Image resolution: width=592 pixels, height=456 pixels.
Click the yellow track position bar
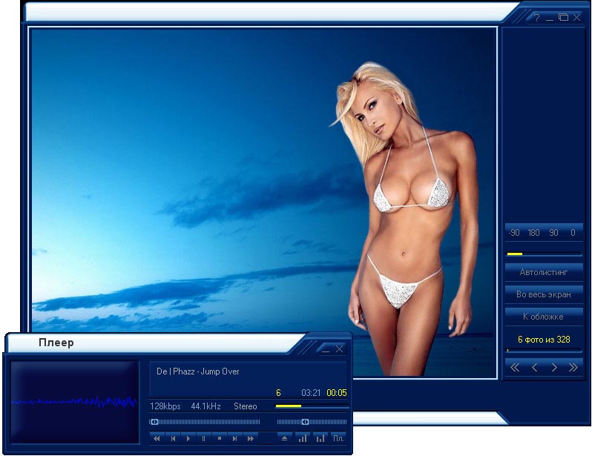coord(312,406)
